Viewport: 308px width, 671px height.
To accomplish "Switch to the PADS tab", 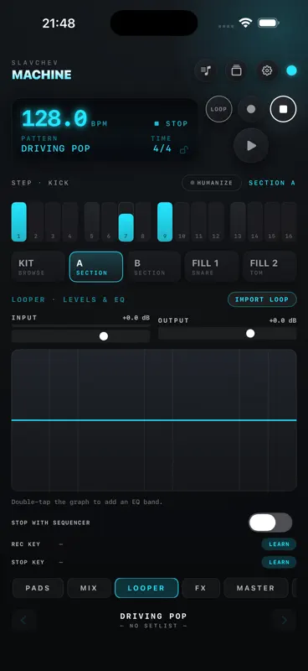I will coord(38,588).
